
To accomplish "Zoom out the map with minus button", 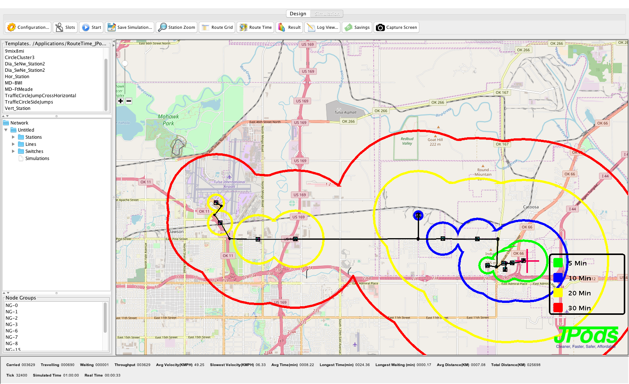I will point(129,101).
